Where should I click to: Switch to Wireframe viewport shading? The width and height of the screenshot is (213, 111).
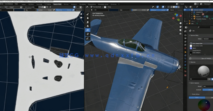click(172, 7)
